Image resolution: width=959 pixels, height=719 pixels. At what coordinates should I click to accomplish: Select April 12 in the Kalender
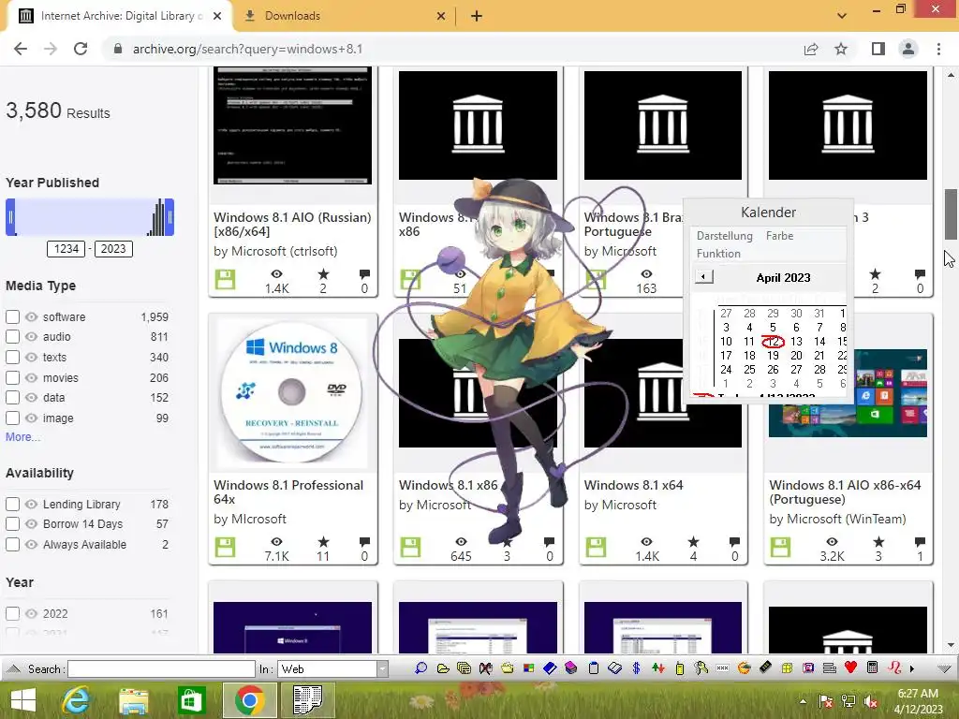tap(773, 342)
